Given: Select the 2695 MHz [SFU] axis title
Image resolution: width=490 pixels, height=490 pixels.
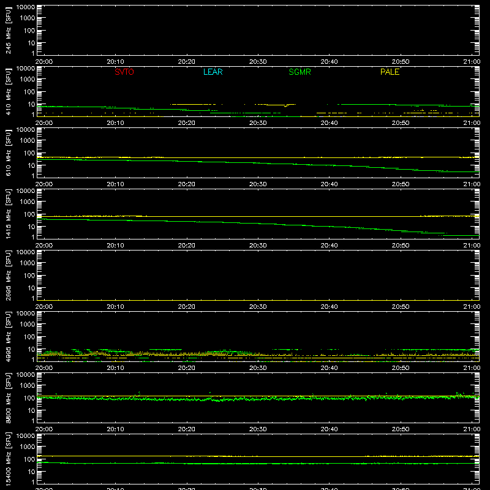Looking at the screenshot, I should tap(8, 275).
